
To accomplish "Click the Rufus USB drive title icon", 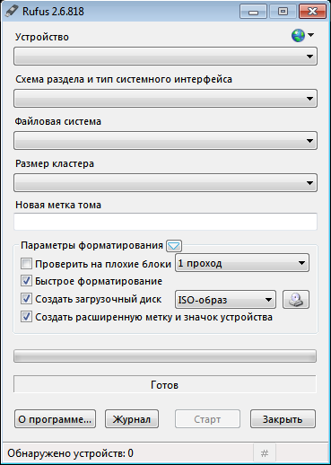I will 12,12.
